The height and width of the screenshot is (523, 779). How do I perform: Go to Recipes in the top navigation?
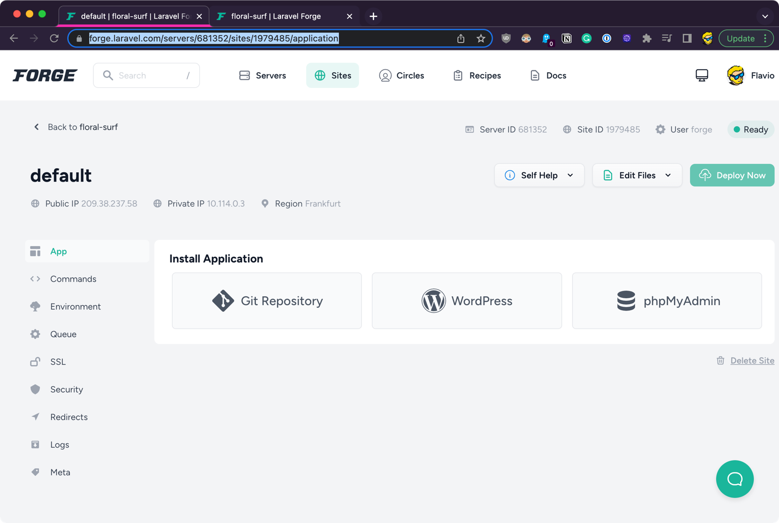(x=477, y=76)
